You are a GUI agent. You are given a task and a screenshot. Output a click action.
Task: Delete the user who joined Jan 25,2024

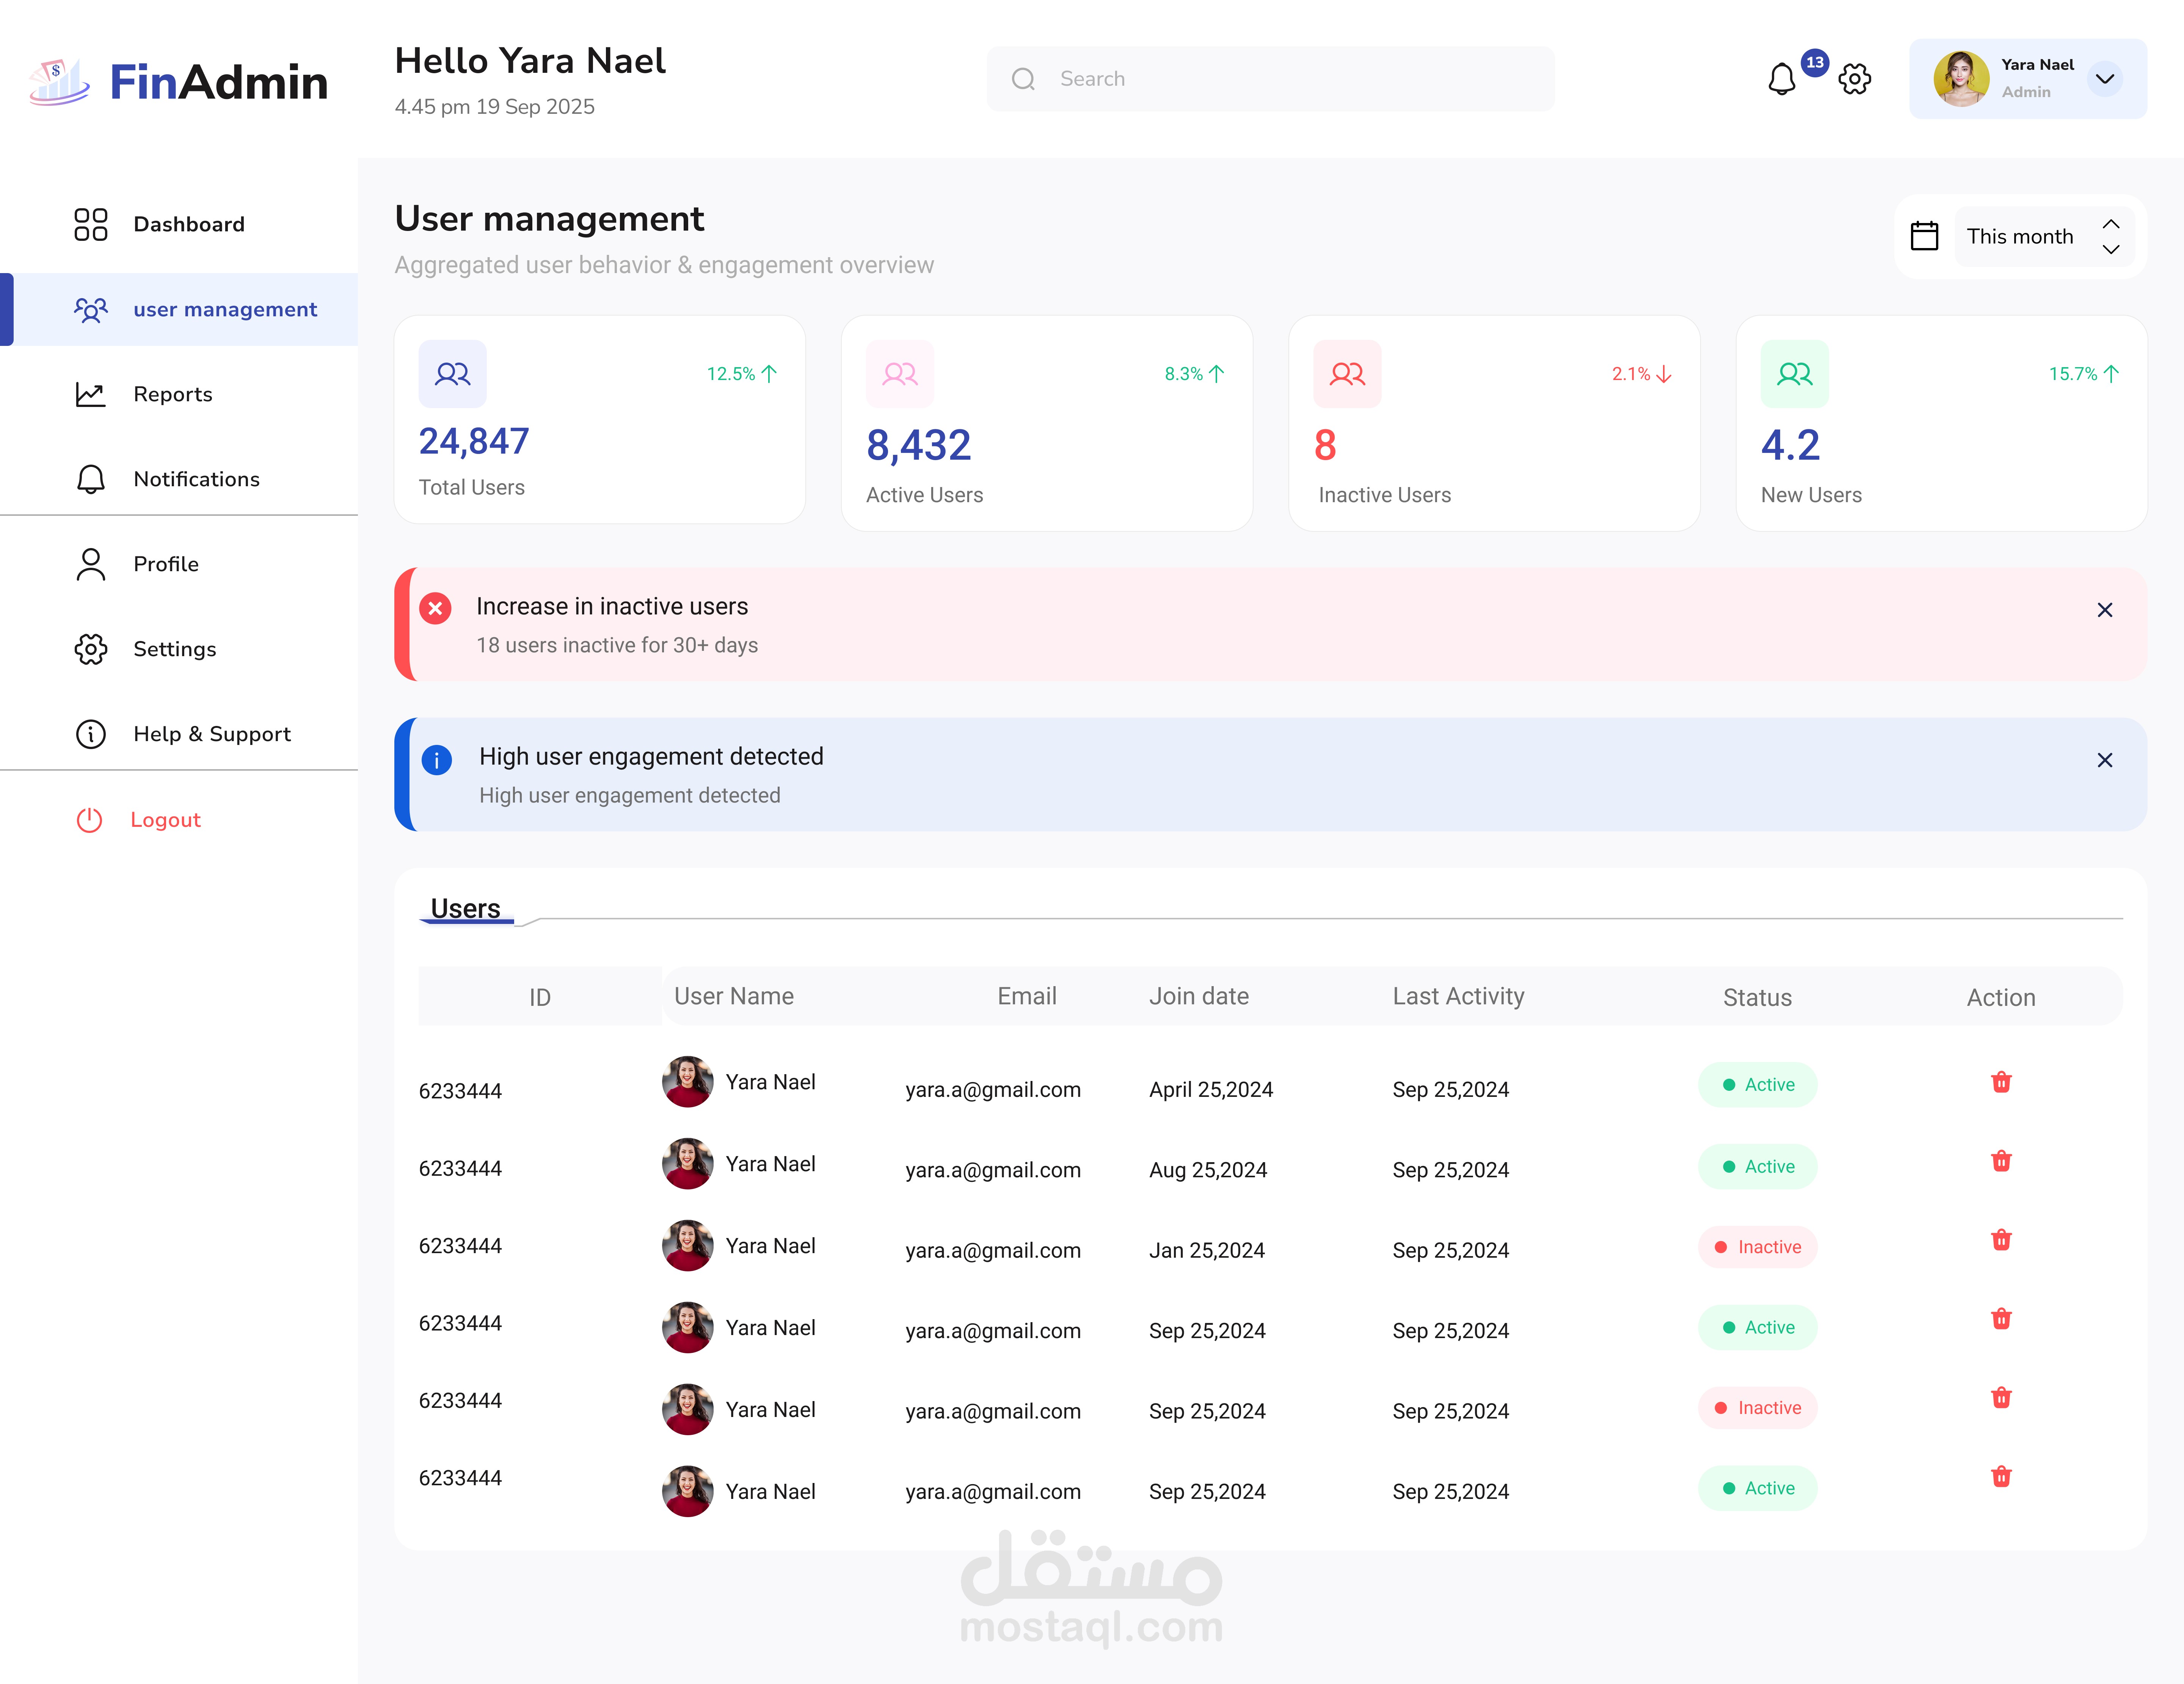tap(2001, 1240)
